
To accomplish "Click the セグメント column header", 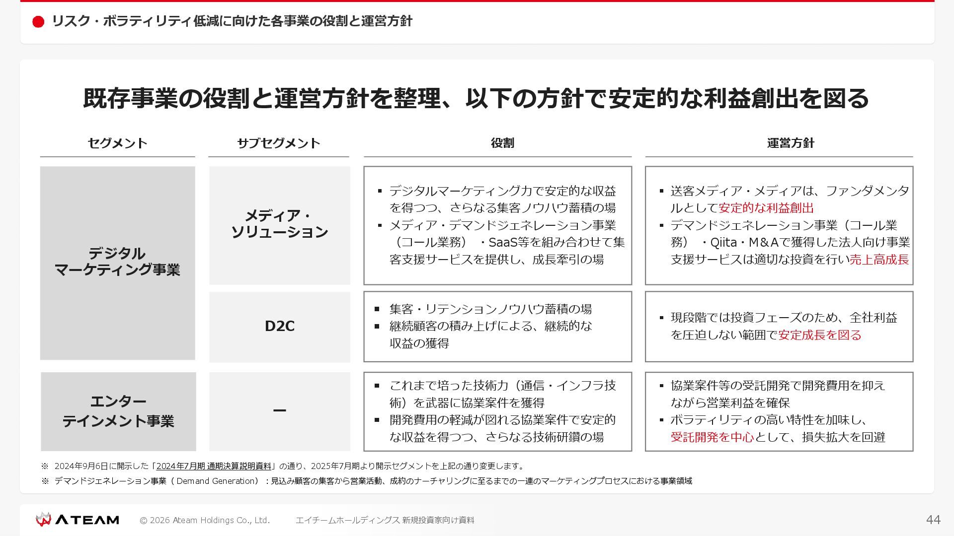I will 117,143.
